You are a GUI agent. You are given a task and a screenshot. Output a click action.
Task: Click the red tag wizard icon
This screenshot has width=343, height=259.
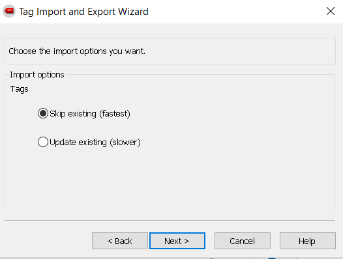[9, 11]
